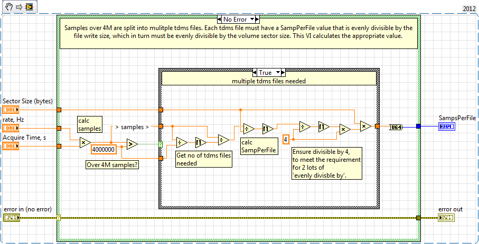Image resolution: width=479 pixels, height=244 pixels.
Task: Select the Acquire Time, s DBL terminal
Action: pyautogui.click(x=11, y=147)
